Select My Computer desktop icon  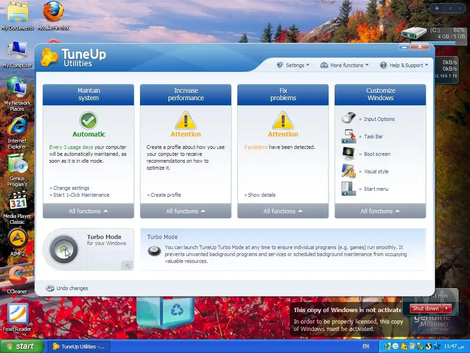(17, 55)
